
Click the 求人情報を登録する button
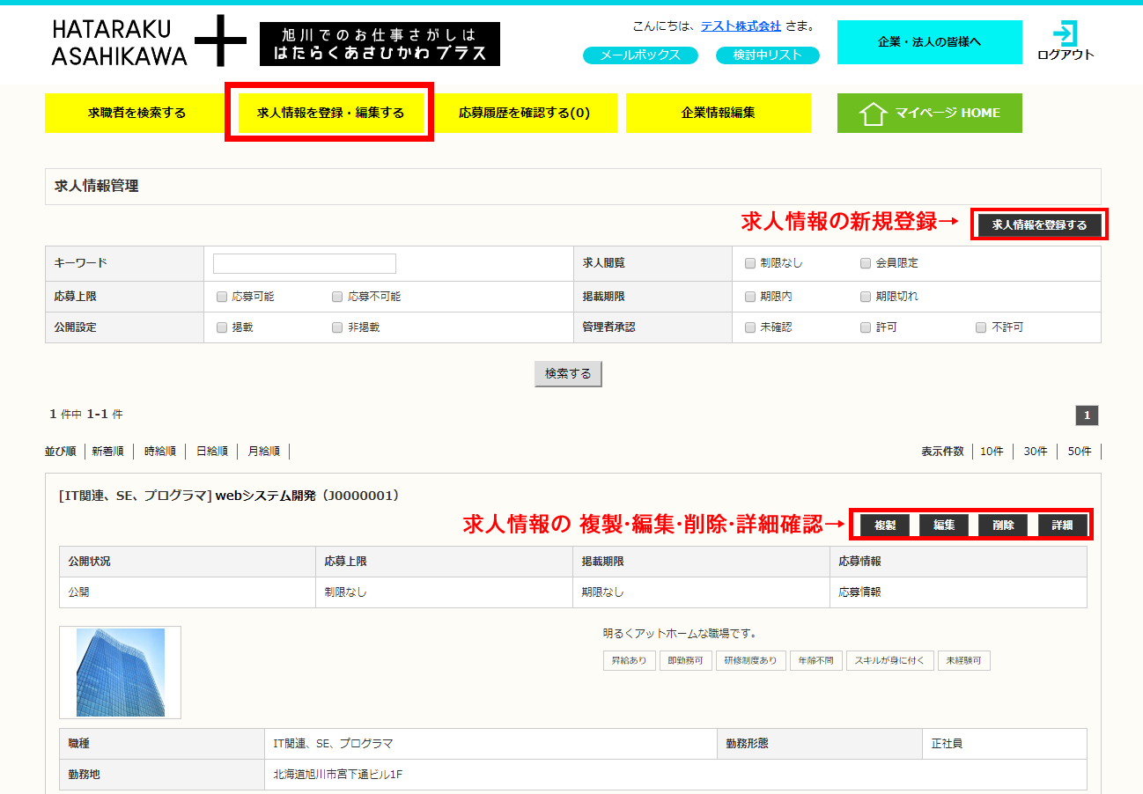point(1039,225)
